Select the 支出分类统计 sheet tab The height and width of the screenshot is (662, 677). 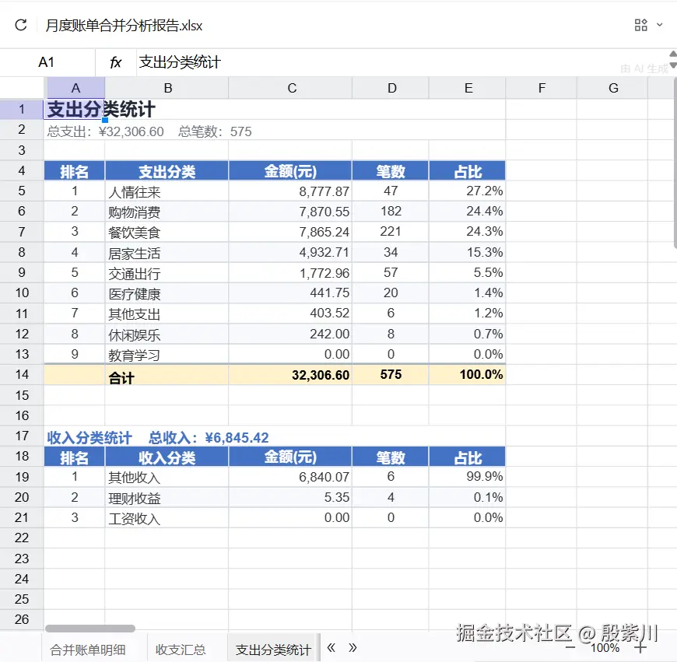273,649
